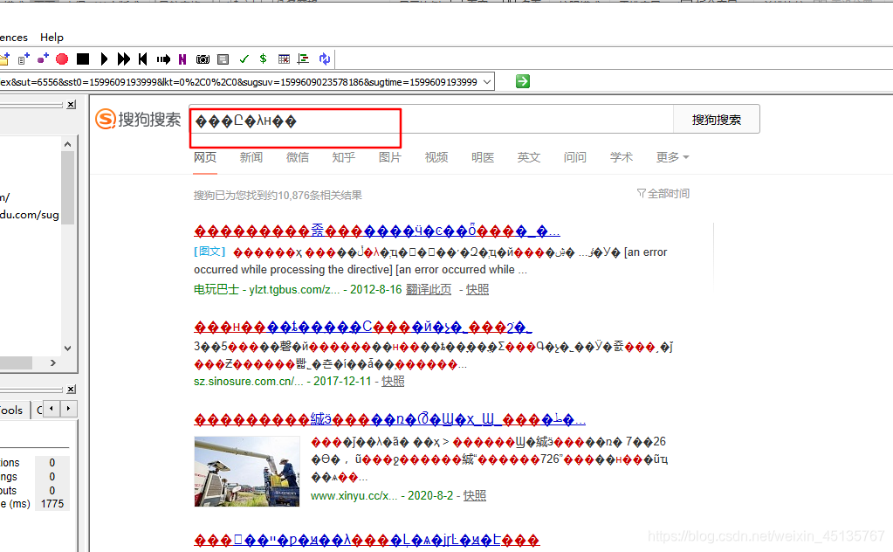Screen dimensions: 893x552
Task: Click the result count text 10,876
Action: (293, 196)
